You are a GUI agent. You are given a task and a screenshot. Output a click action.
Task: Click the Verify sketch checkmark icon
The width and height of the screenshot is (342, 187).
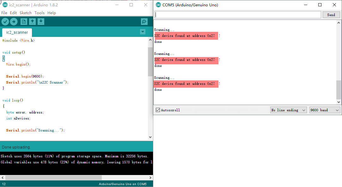point(5,21)
